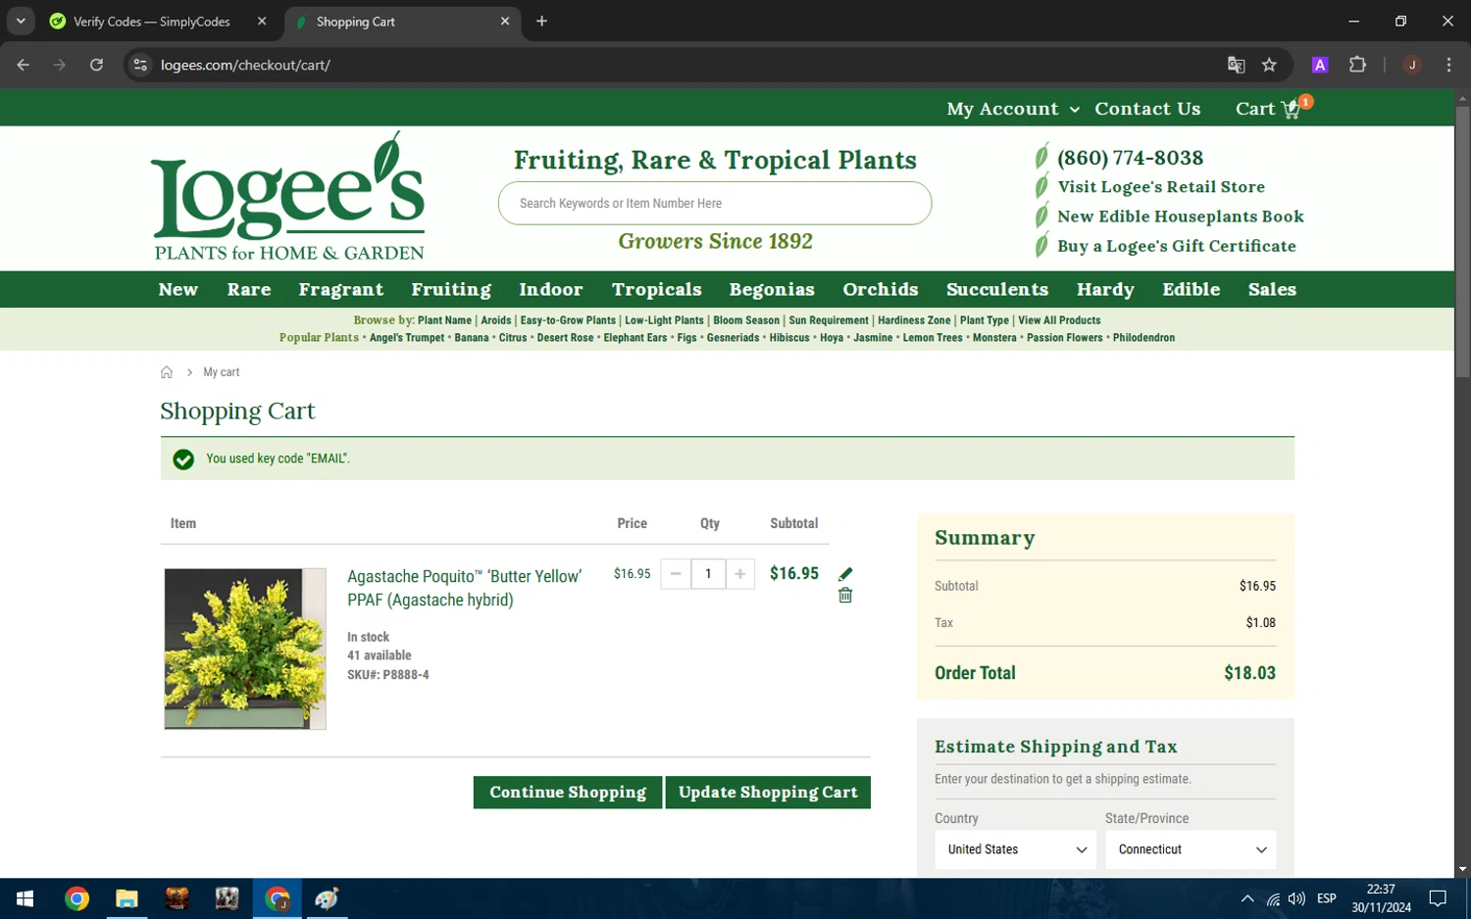Open the Succulents menu item
The image size is (1471, 919).
pos(997,289)
